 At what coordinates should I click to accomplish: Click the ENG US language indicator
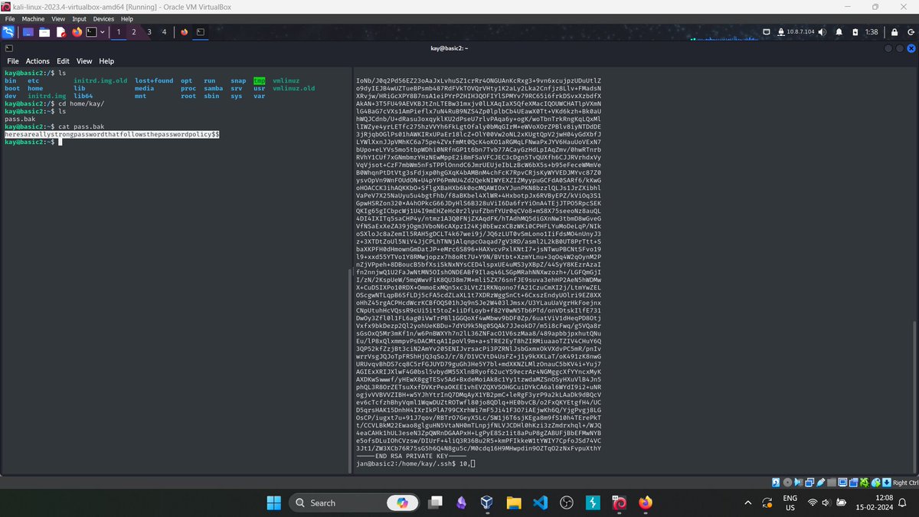click(789, 502)
